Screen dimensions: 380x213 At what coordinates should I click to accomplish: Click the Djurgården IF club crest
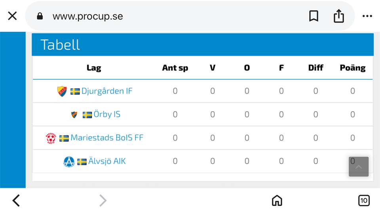point(62,91)
